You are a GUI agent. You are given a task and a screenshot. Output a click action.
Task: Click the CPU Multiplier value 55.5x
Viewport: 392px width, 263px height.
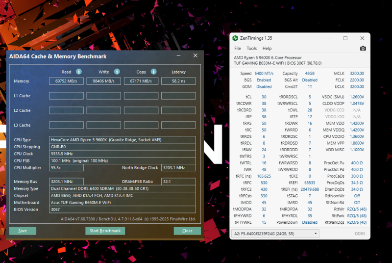(66, 168)
